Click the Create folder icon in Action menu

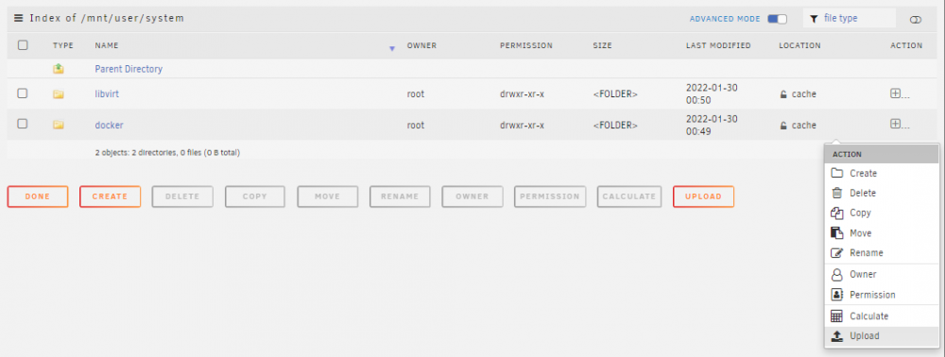coord(836,174)
